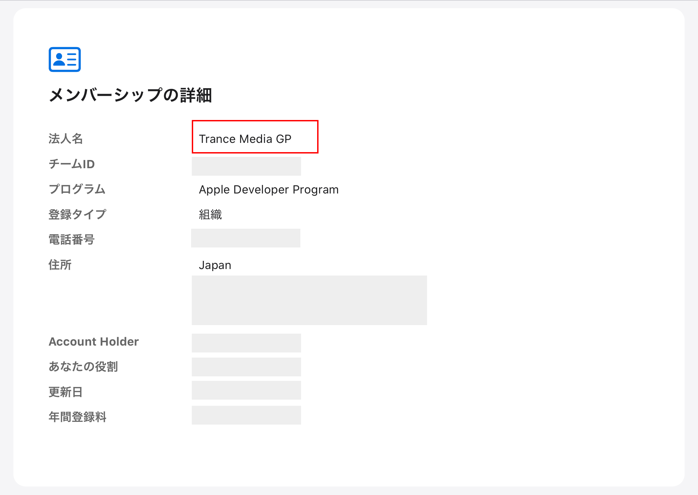This screenshot has height=495, width=698.
Task: Click the あなたの役割 label
Action: point(83,366)
